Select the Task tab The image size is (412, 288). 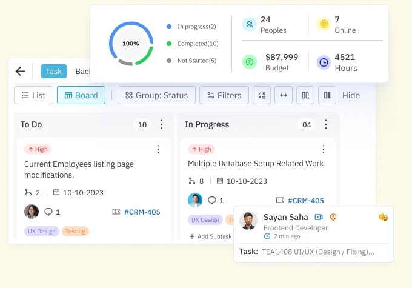pos(54,72)
